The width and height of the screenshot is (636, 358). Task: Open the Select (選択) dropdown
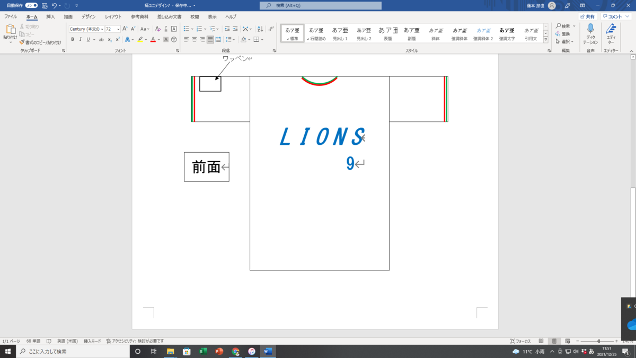click(x=566, y=41)
